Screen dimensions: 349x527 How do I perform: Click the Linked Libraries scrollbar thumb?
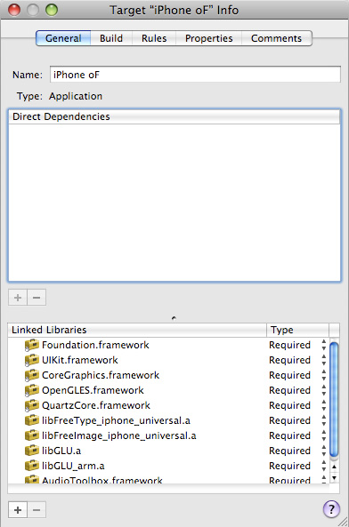click(334, 400)
